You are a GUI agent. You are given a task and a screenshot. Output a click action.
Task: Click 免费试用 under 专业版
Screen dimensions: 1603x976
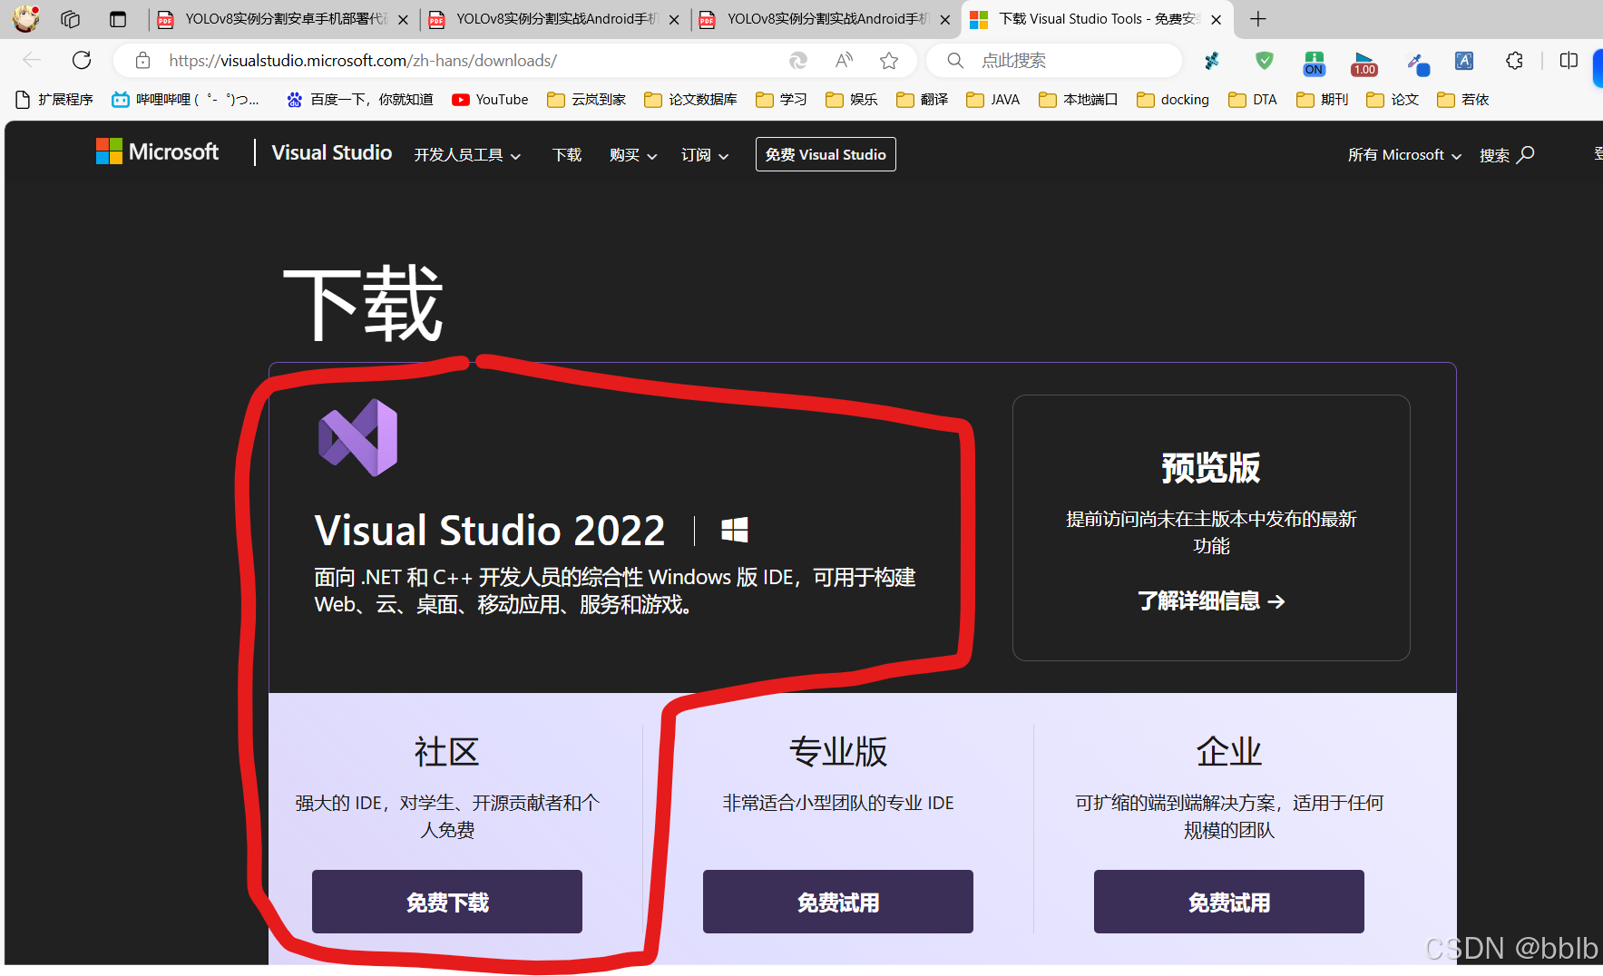pyautogui.click(x=838, y=902)
